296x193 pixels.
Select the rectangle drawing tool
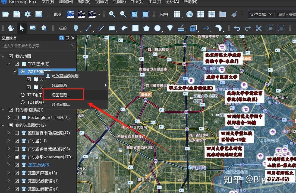pyautogui.click(x=112, y=28)
